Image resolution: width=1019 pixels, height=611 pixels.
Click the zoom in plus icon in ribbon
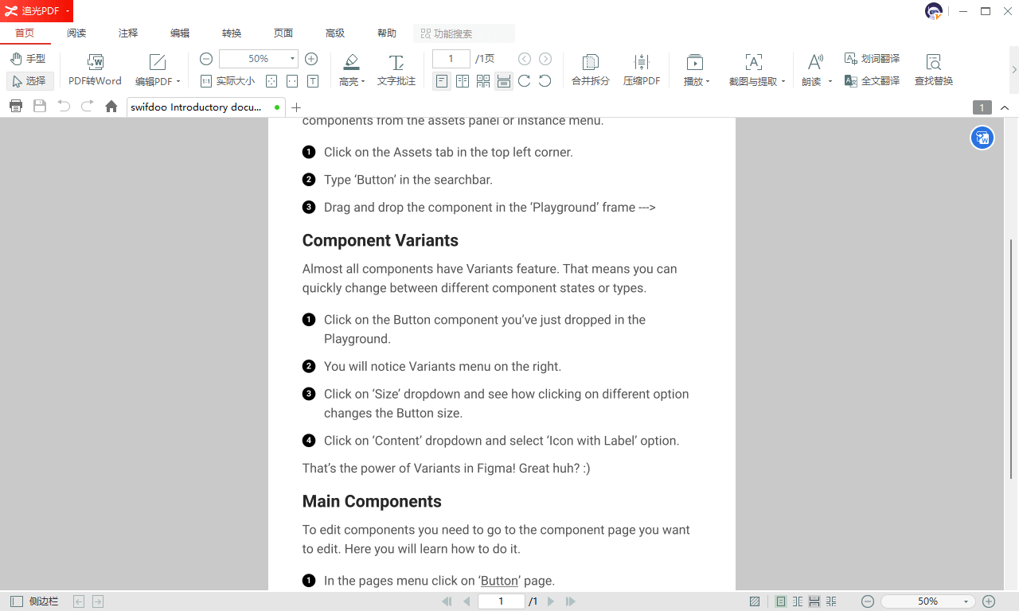(311, 59)
